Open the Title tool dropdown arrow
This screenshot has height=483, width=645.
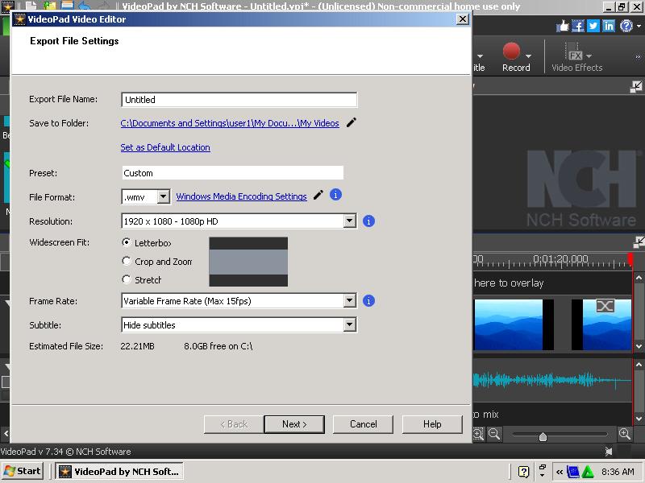480,56
